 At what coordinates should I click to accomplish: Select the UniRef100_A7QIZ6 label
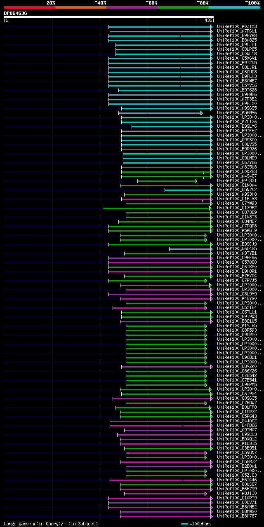[x=237, y=122]
